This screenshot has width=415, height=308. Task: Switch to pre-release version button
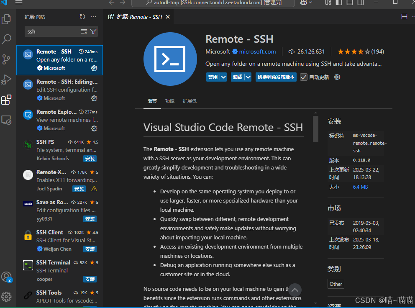tap(276, 77)
